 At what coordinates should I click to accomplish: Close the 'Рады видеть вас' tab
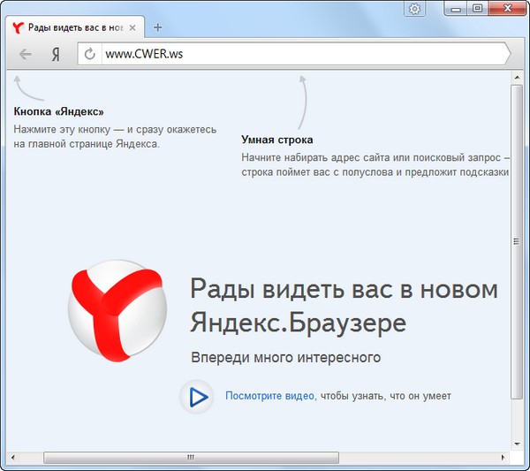(x=132, y=27)
